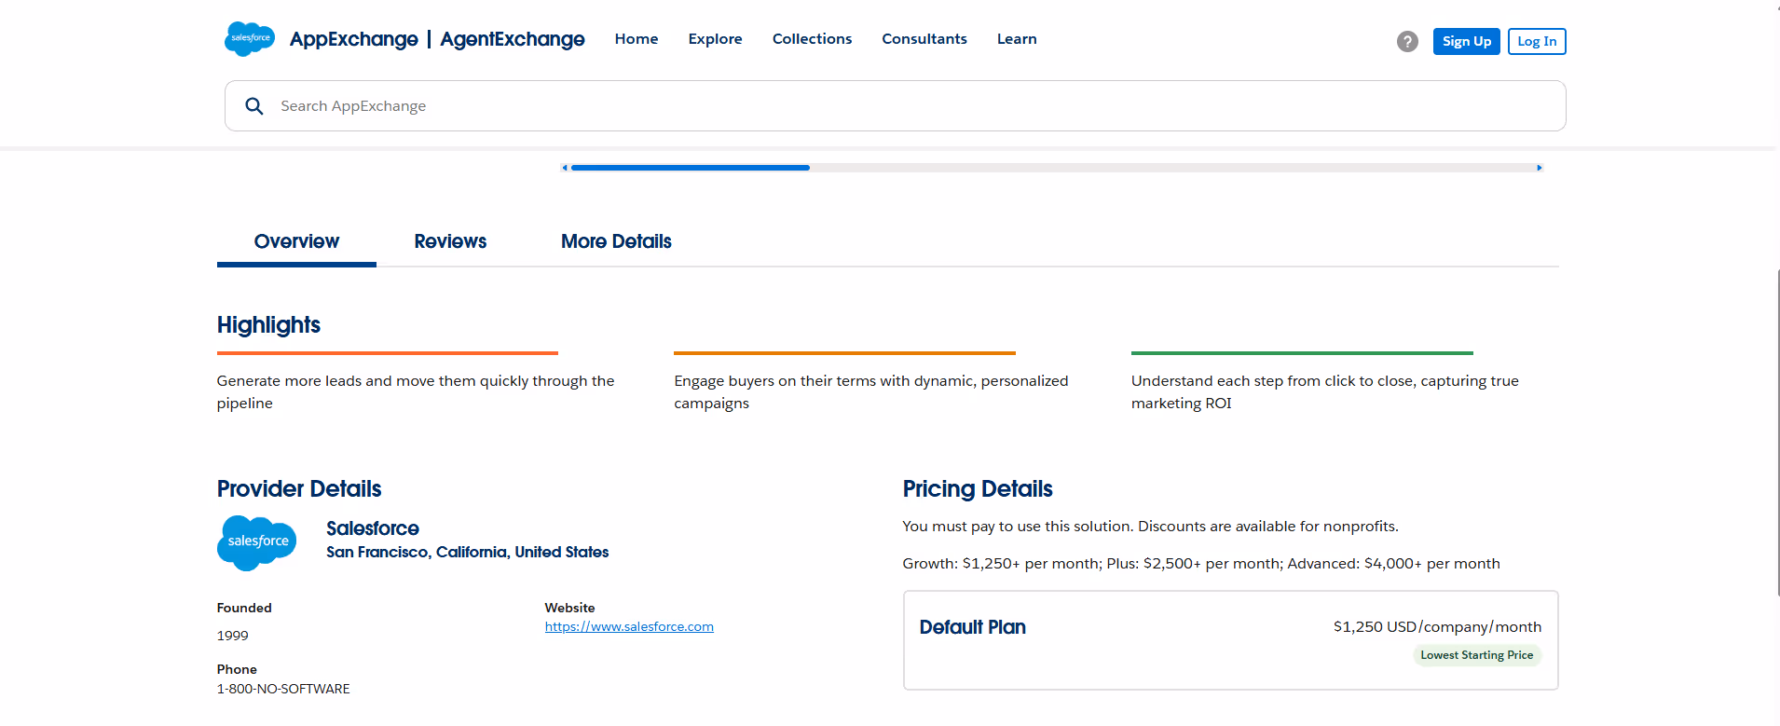Click the Provider Details heading
1780x726 pixels.
(299, 489)
